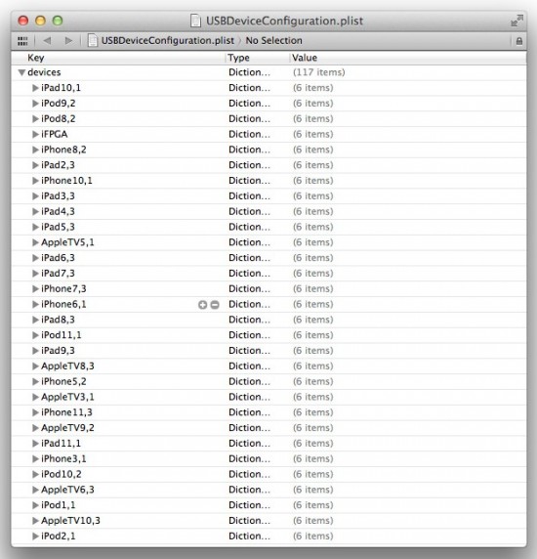Click the Key column header
The width and height of the screenshot is (537, 559).
118,58
